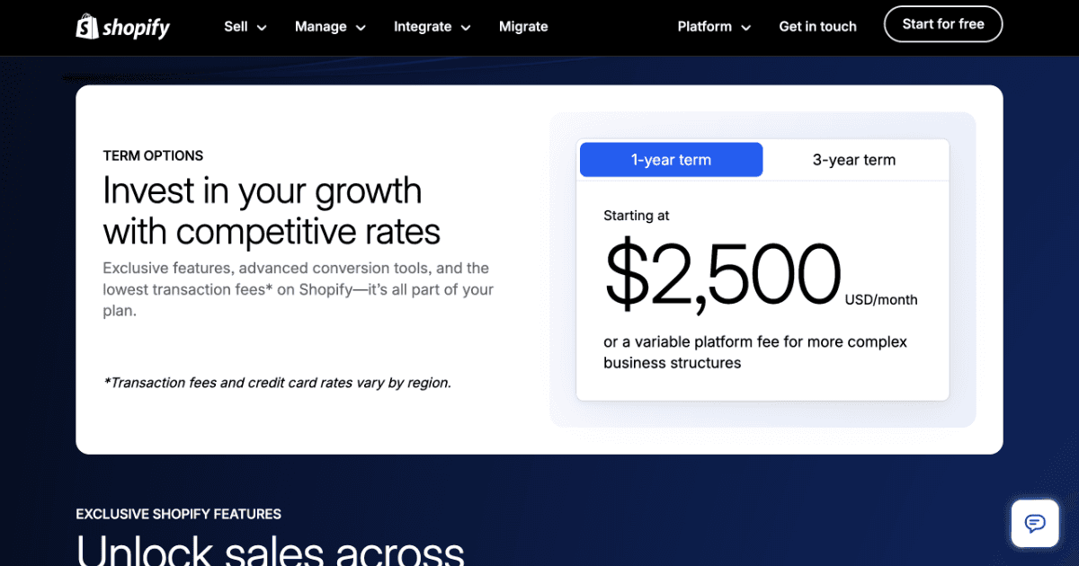Click the Start for free button
The width and height of the screenshot is (1079, 566).
943,24
